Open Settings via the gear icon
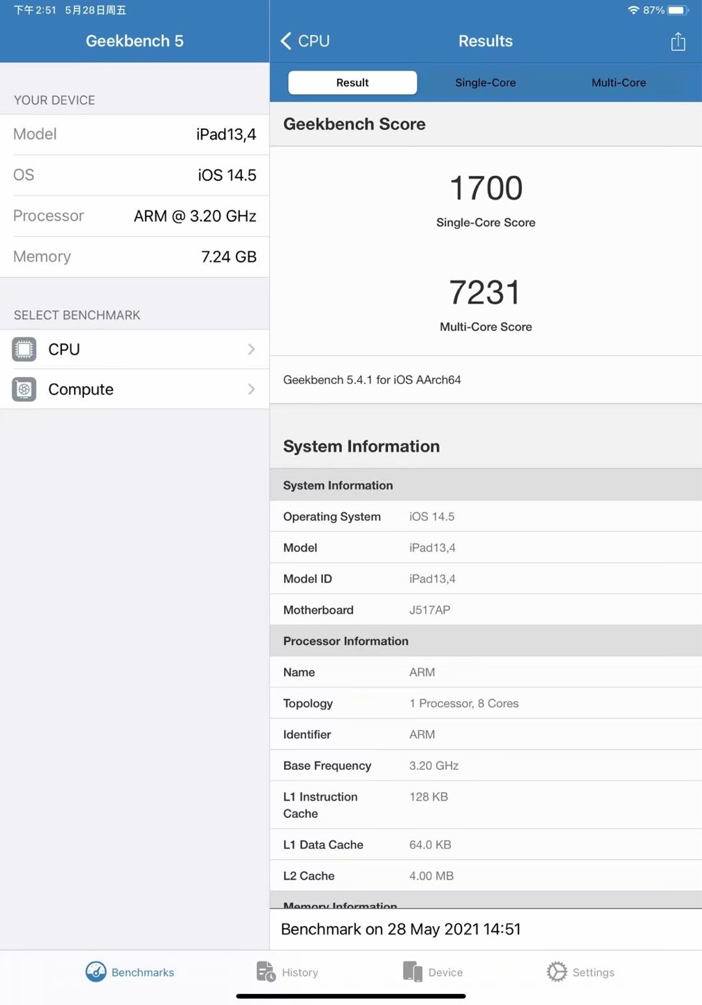 [x=557, y=971]
